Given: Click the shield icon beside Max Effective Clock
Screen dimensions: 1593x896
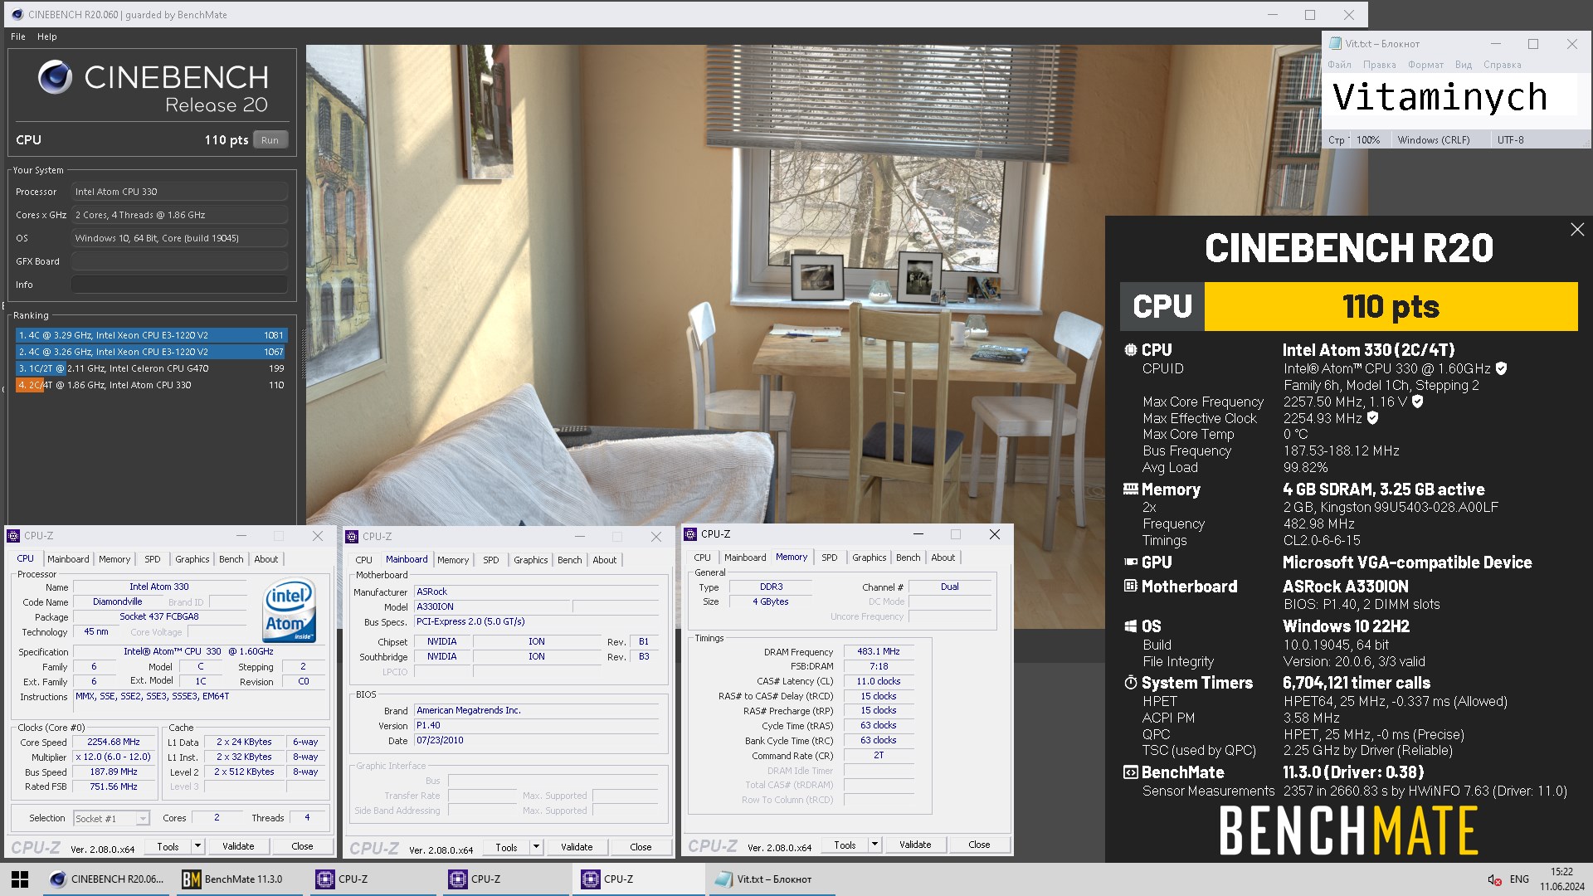Looking at the screenshot, I should coord(1373,418).
